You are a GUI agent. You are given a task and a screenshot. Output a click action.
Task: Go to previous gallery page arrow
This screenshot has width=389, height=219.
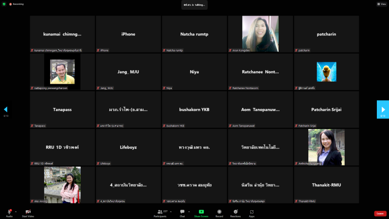coord(6,109)
